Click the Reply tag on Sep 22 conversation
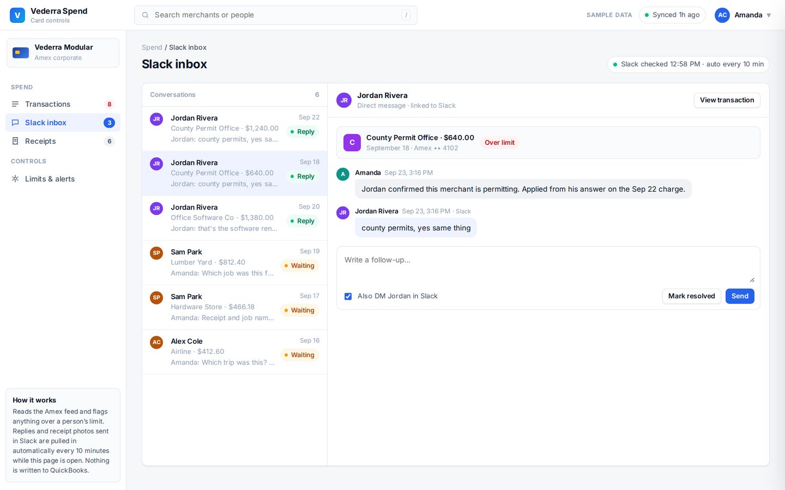785x490 pixels. click(x=303, y=132)
